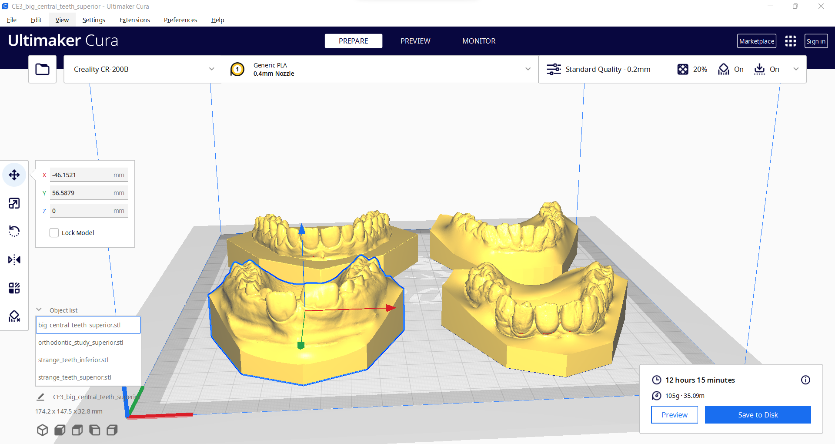Select orthodontic_study_superior.stl in object list
This screenshot has height=444, width=835.
coord(88,343)
